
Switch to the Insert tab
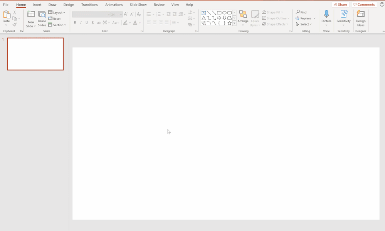click(37, 5)
